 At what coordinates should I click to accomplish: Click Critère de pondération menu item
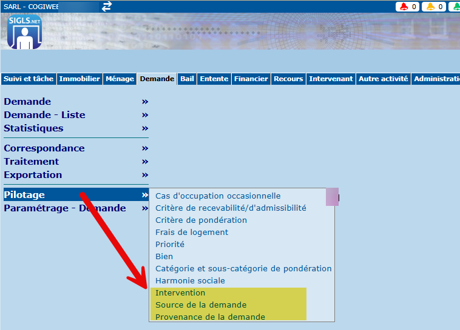201,220
